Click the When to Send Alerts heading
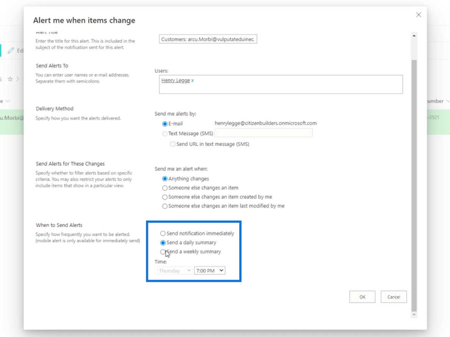Screen dimensions: 450x337 coord(59,225)
